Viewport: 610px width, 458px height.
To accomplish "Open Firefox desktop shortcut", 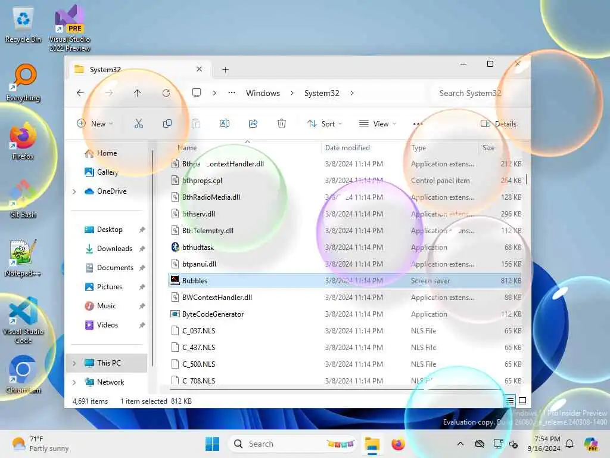I will pos(23,141).
